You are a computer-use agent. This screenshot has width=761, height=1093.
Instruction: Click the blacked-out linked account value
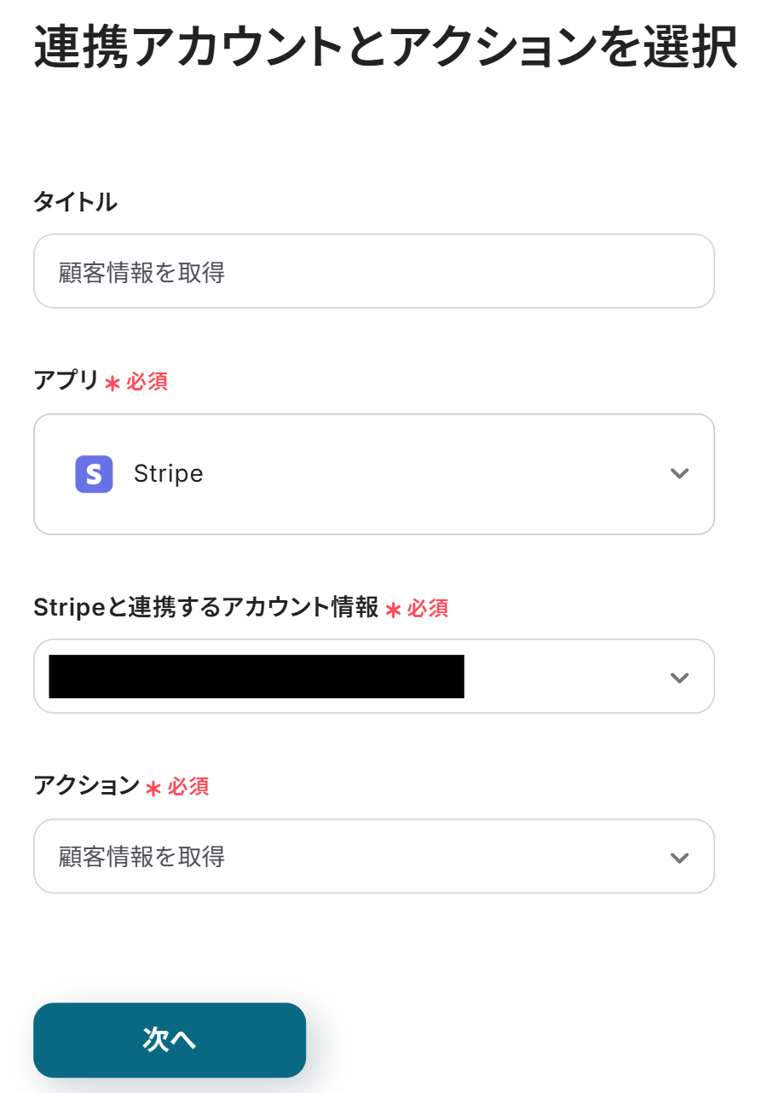[x=256, y=677]
